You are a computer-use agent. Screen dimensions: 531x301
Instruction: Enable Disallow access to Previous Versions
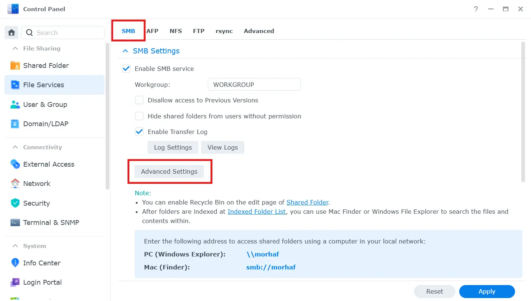139,100
